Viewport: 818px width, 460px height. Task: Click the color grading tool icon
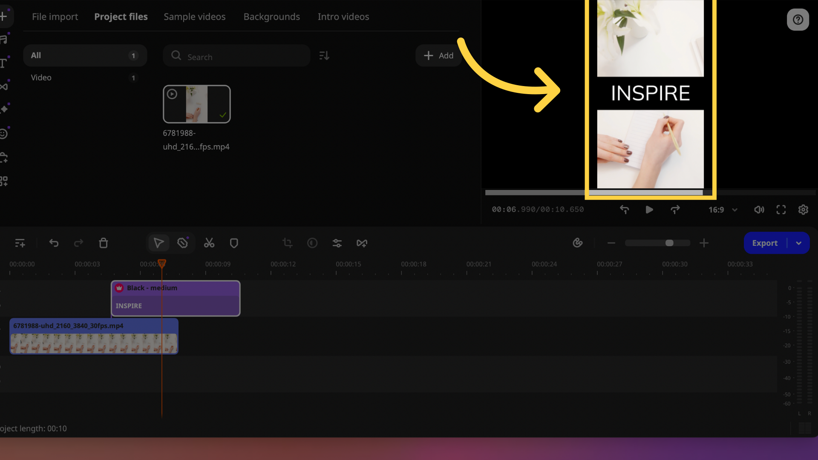312,243
